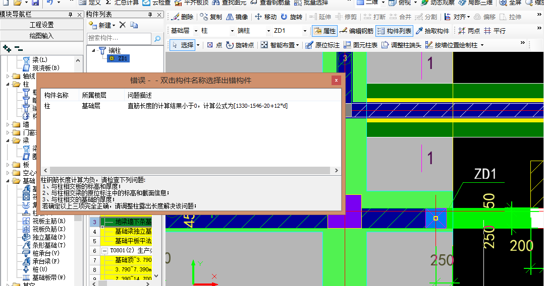544x286 pixels.
Task: Collapse the 端柱 node in component list
Action: [93, 50]
